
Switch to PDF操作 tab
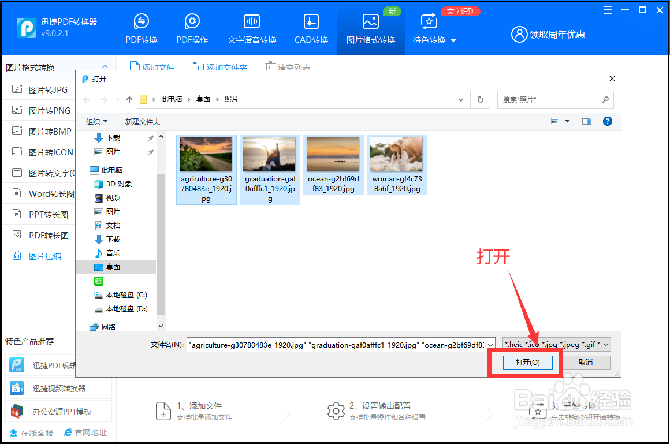192,29
